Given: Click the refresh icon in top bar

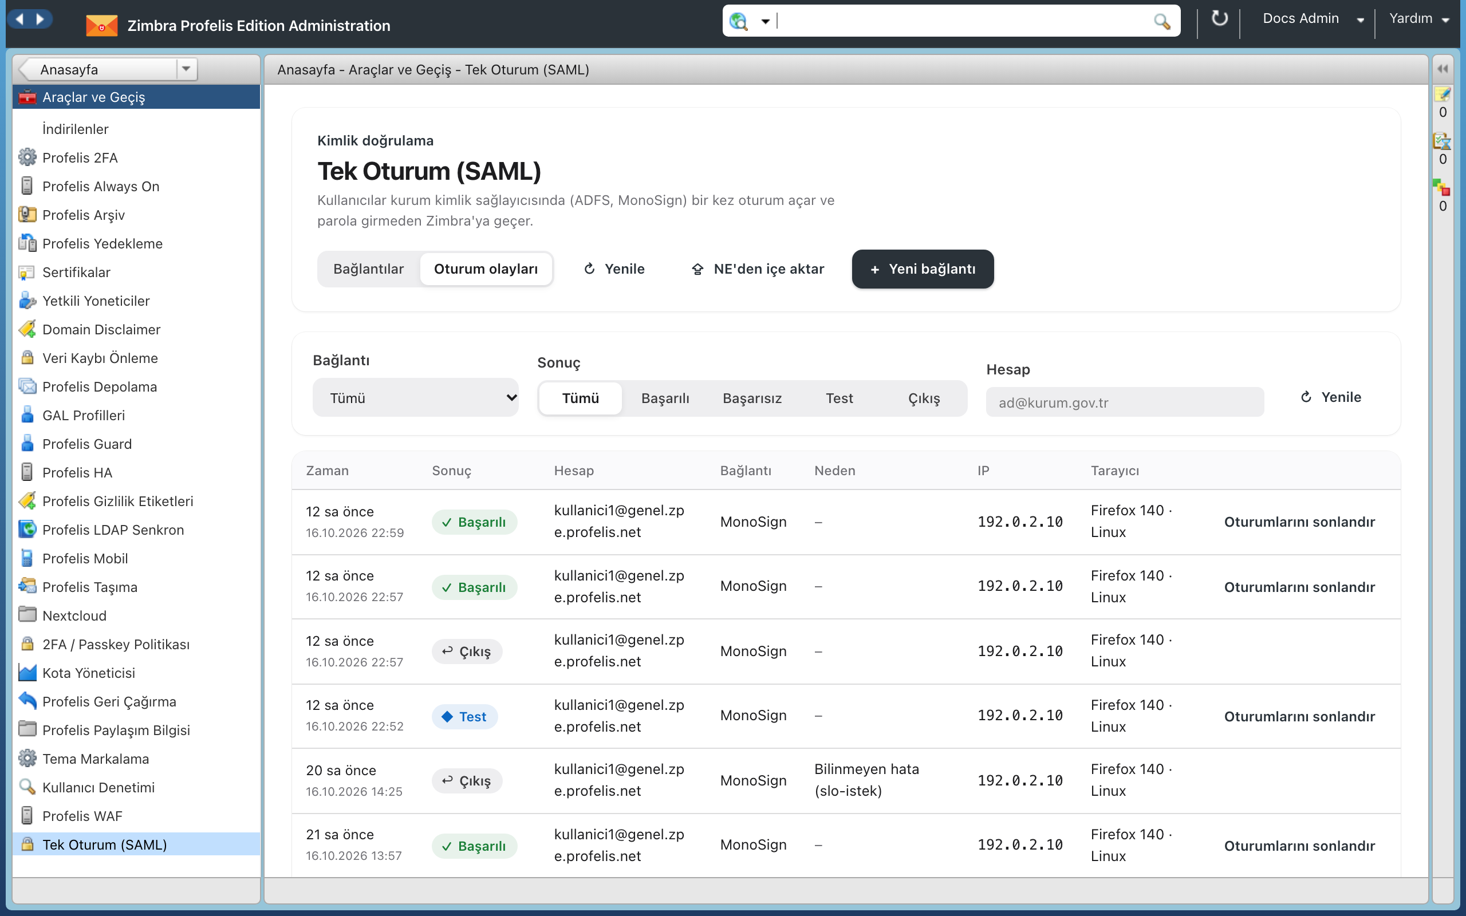Looking at the screenshot, I should 1219,19.
